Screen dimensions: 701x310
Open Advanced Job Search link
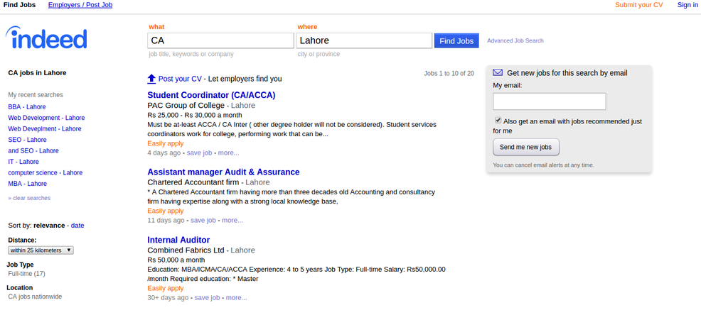coord(515,41)
